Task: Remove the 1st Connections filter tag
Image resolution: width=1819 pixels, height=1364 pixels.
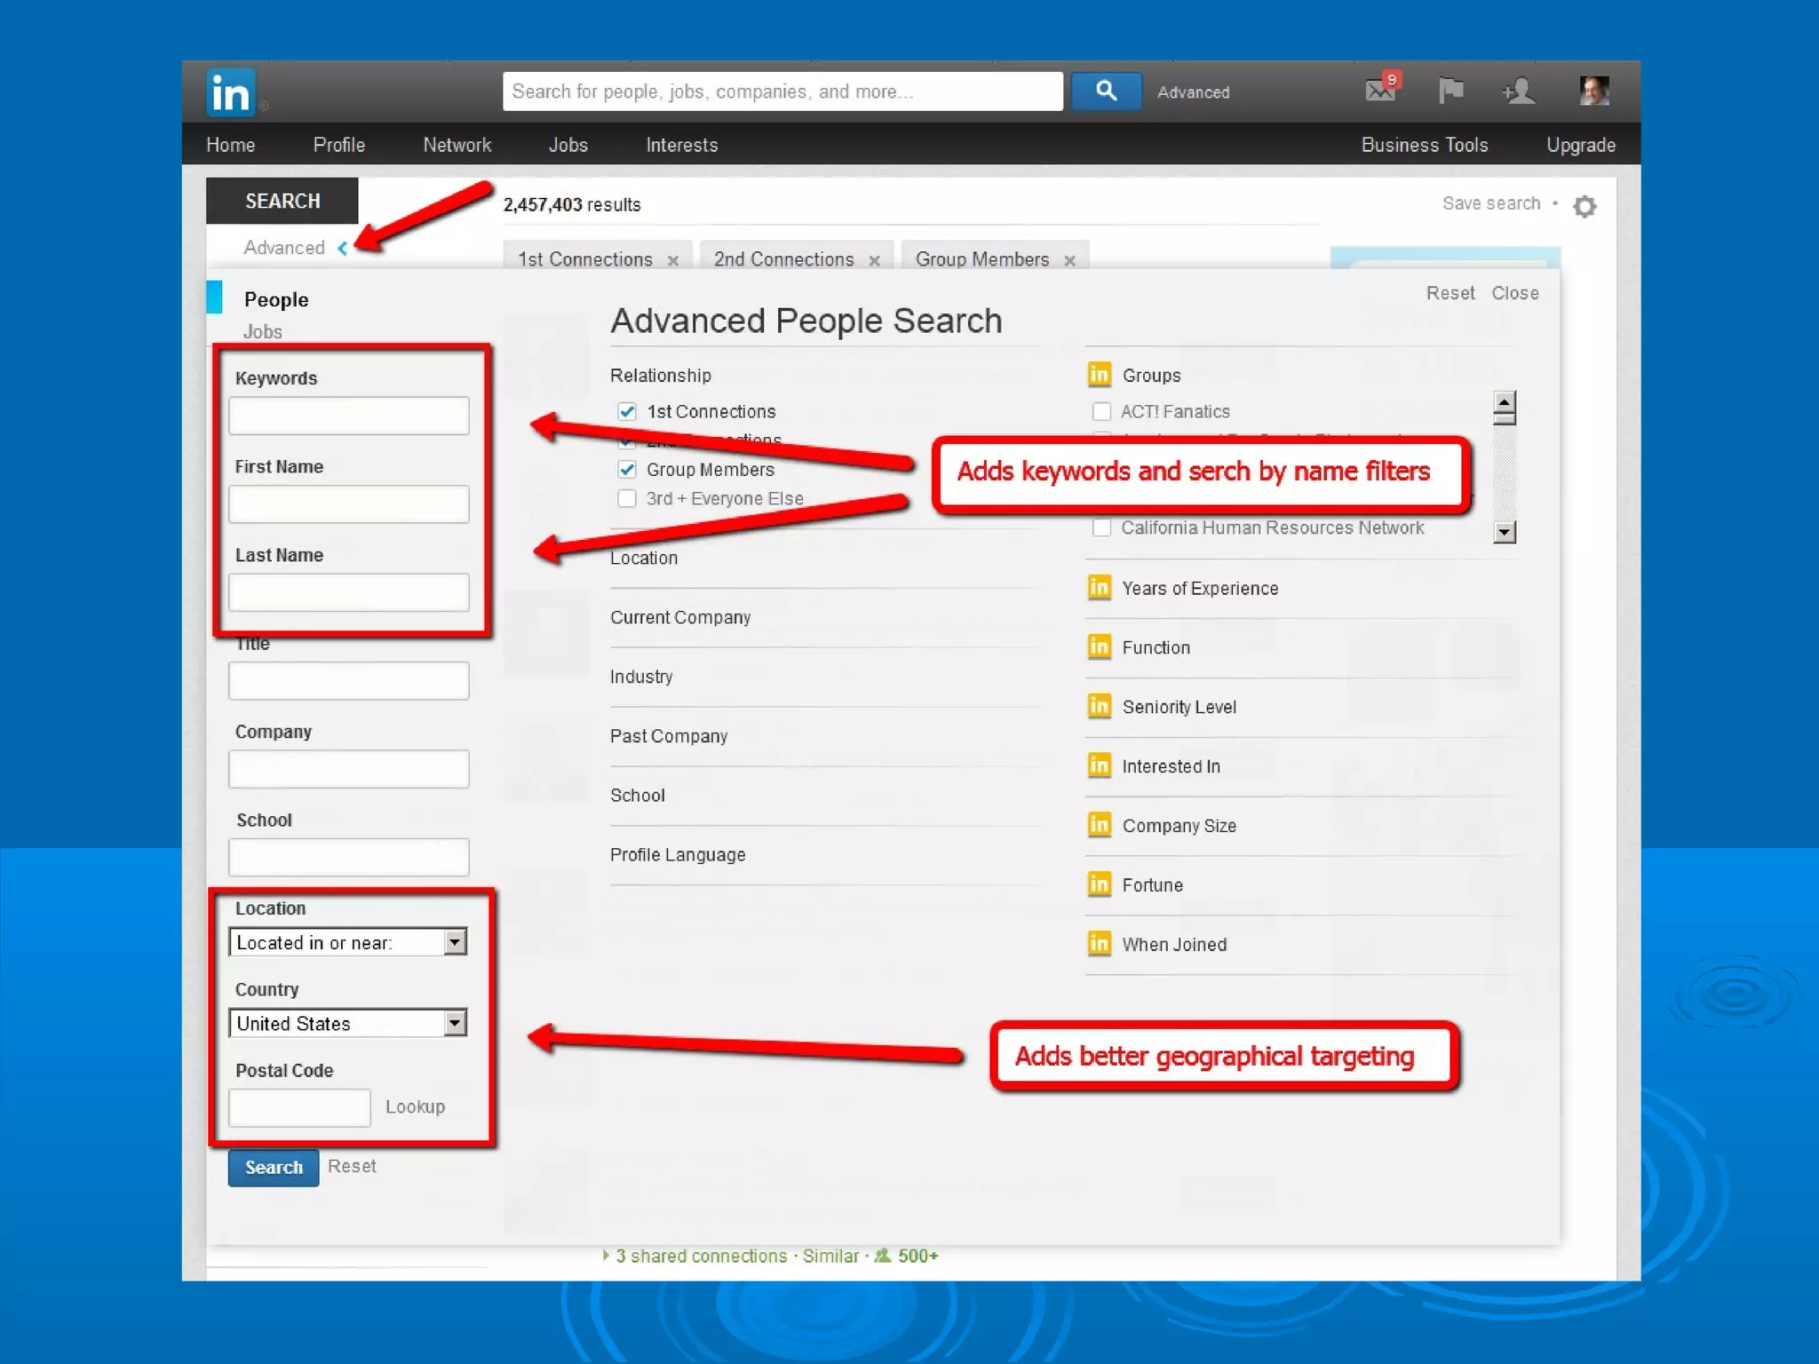Action: (673, 260)
